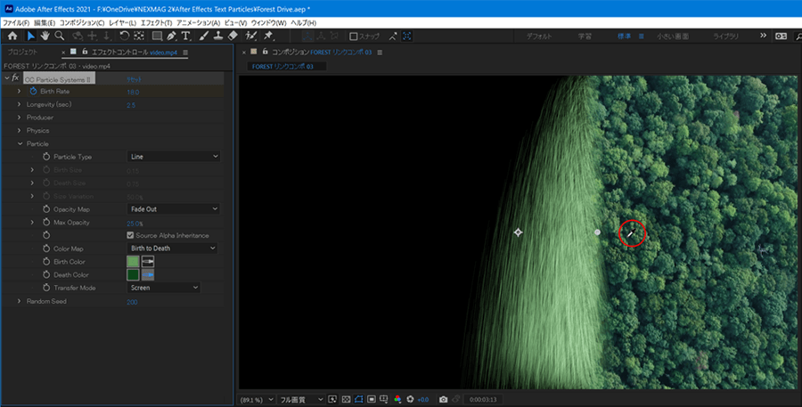Open the Particle Type dropdown
The image size is (802, 407).
173,157
